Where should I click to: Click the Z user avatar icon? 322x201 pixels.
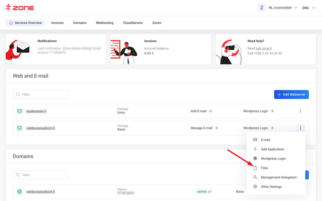pyautogui.click(x=262, y=8)
